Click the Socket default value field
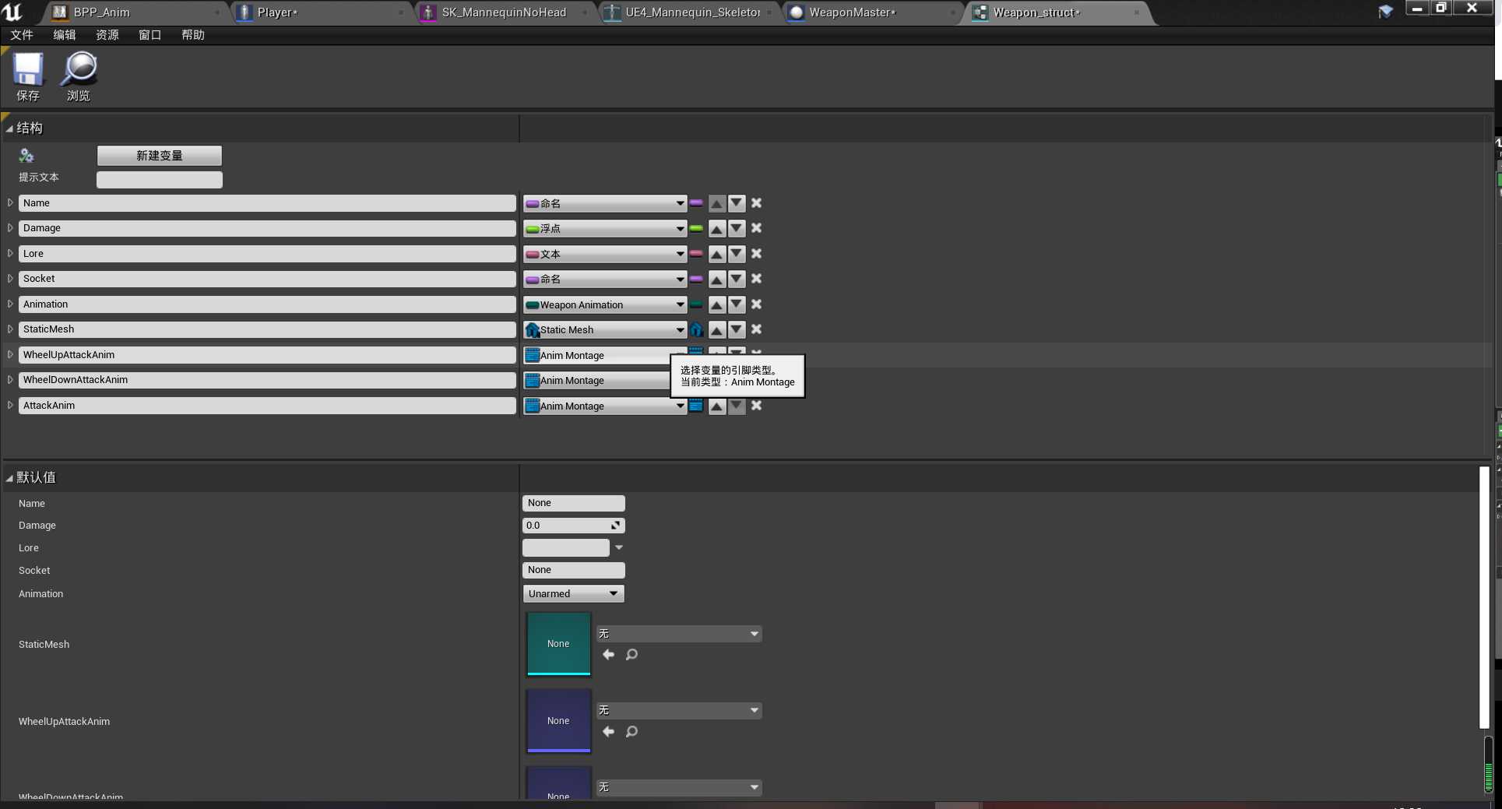 [x=574, y=570]
